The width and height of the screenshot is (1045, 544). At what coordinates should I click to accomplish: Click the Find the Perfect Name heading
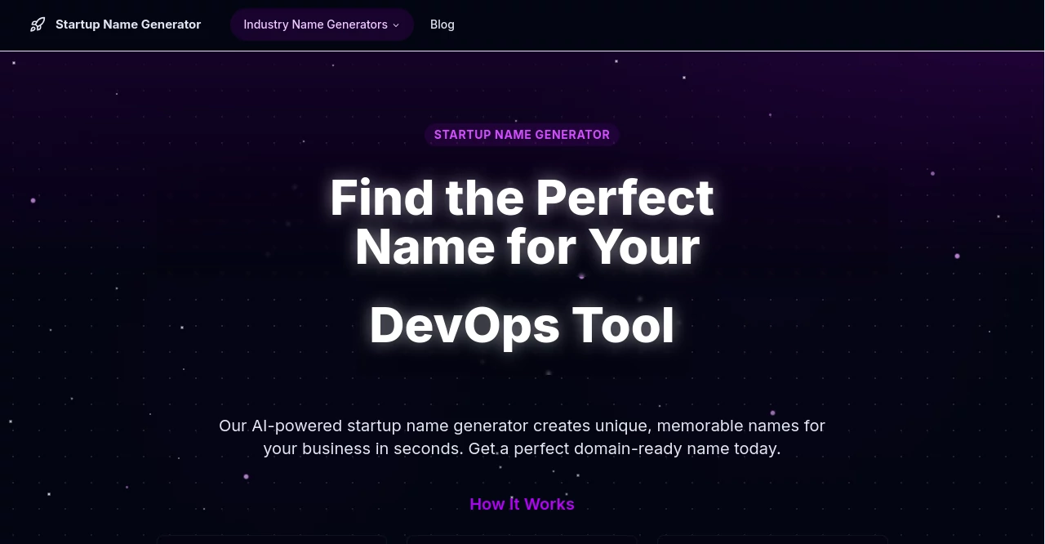tap(522, 222)
